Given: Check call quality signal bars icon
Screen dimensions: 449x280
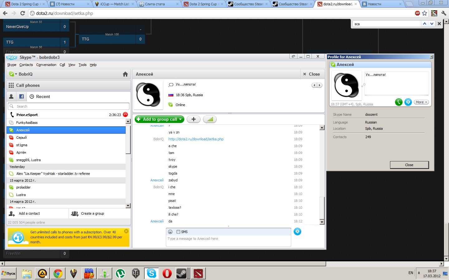Looking at the screenshot, I should coord(210,119).
